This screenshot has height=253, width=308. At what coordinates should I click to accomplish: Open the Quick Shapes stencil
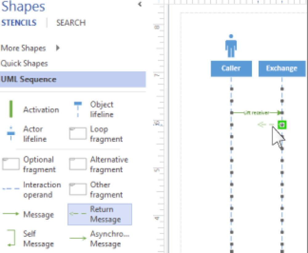click(x=24, y=63)
